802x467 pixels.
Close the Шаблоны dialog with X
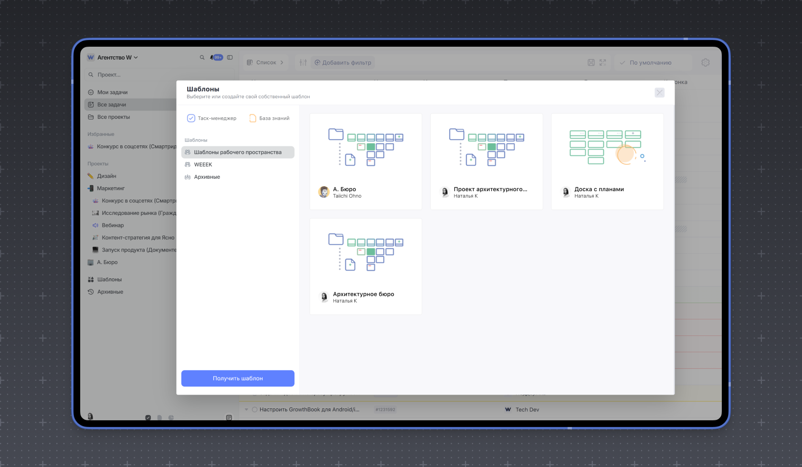(659, 92)
